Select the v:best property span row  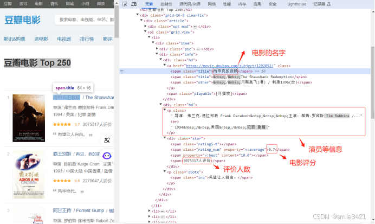(x=219, y=155)
